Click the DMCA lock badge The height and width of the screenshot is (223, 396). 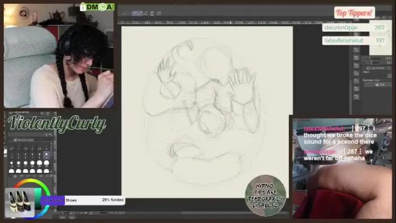[97, 7]
